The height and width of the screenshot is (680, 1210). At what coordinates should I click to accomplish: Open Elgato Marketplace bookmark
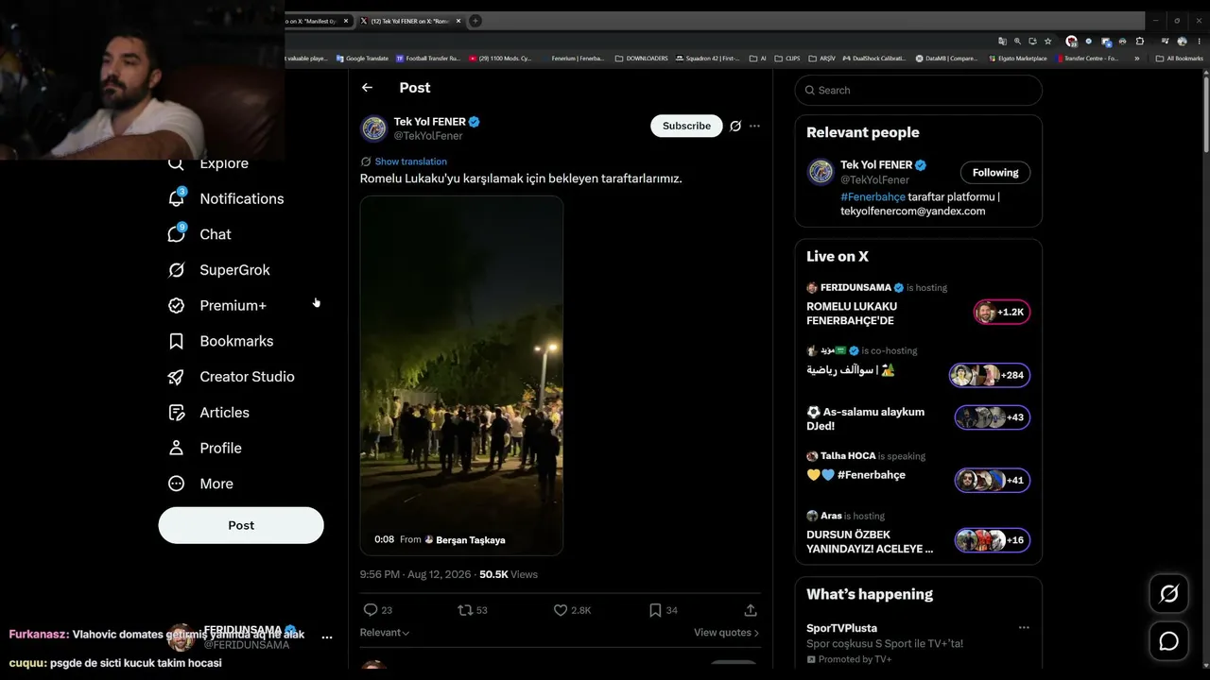pyautogui.click(x=1016, y=59)
